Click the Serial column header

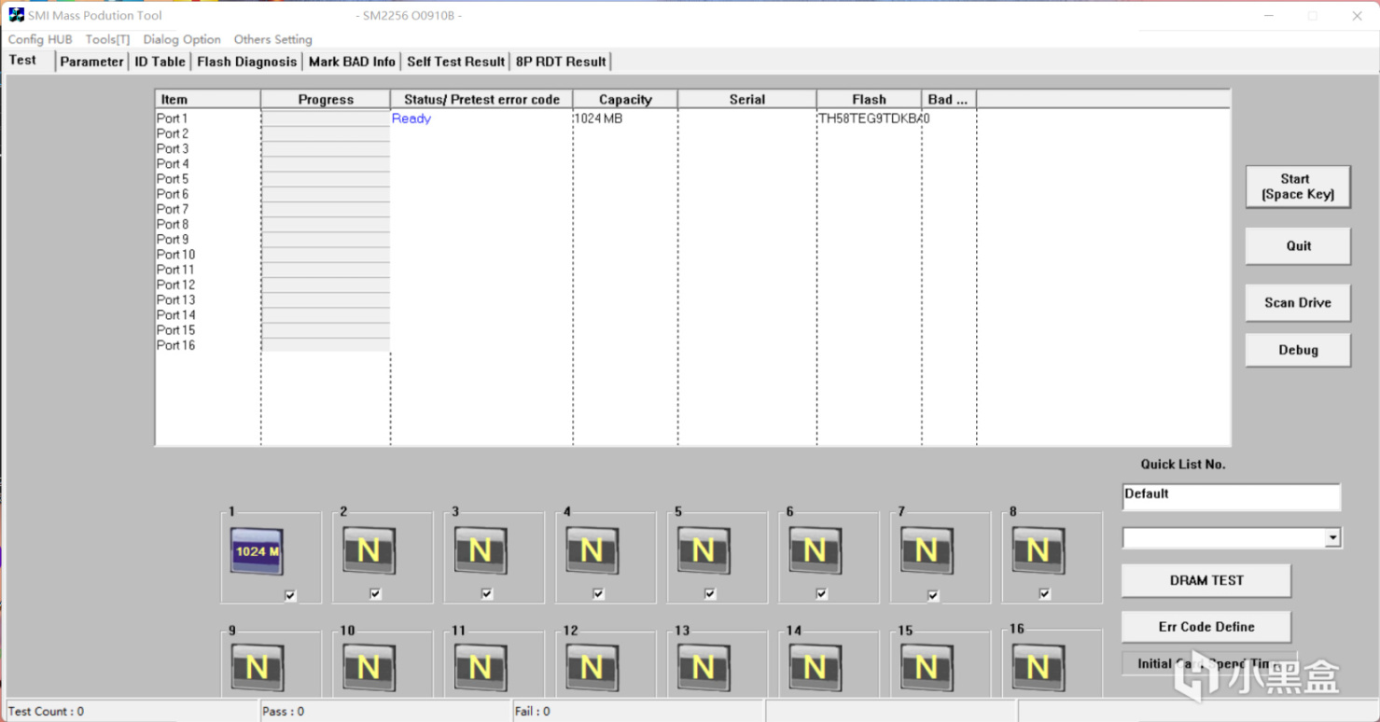click(747, 99)
